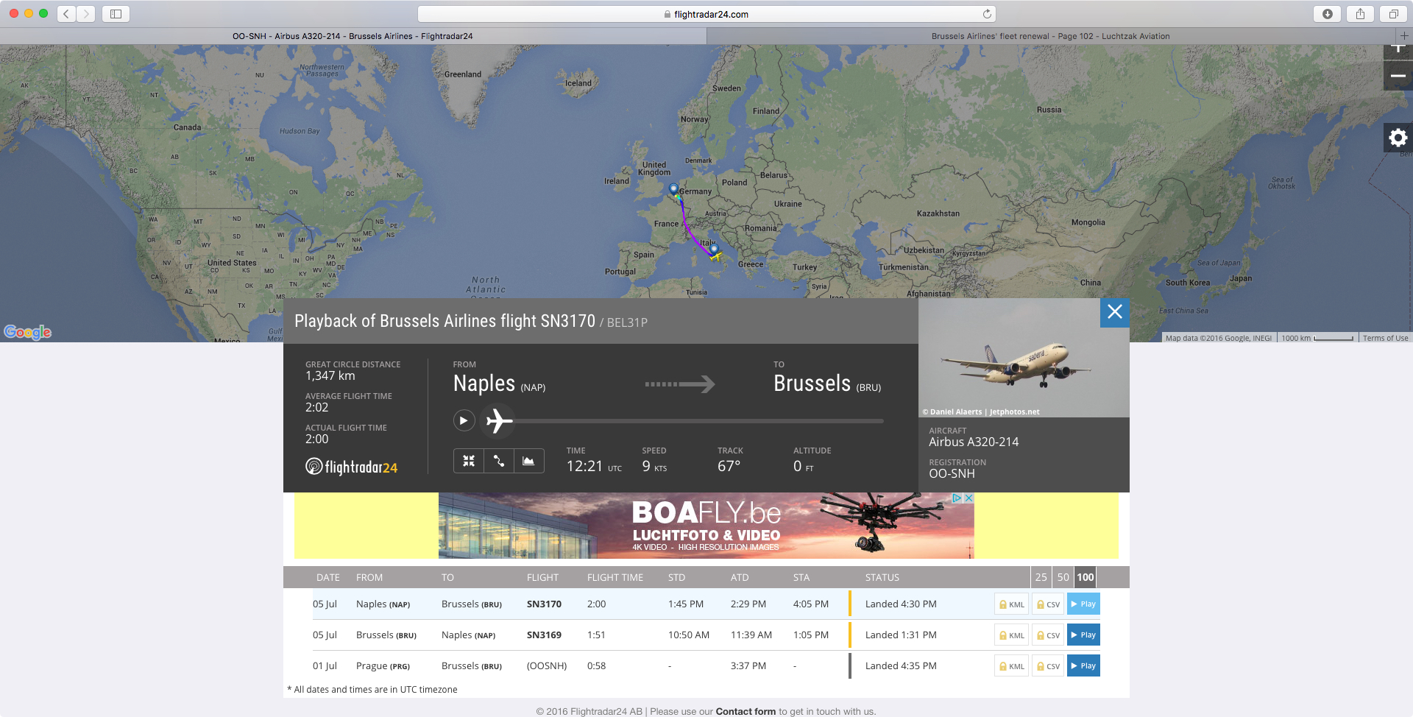Viewport: 1413px width, 717px height.
Task: Click the "Landed 1:31 PM" status
Action: [901, 635]
